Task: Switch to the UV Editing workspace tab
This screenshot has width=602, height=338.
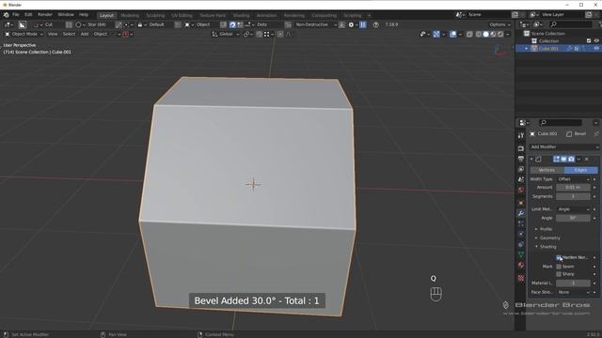Action: point(182,15)
